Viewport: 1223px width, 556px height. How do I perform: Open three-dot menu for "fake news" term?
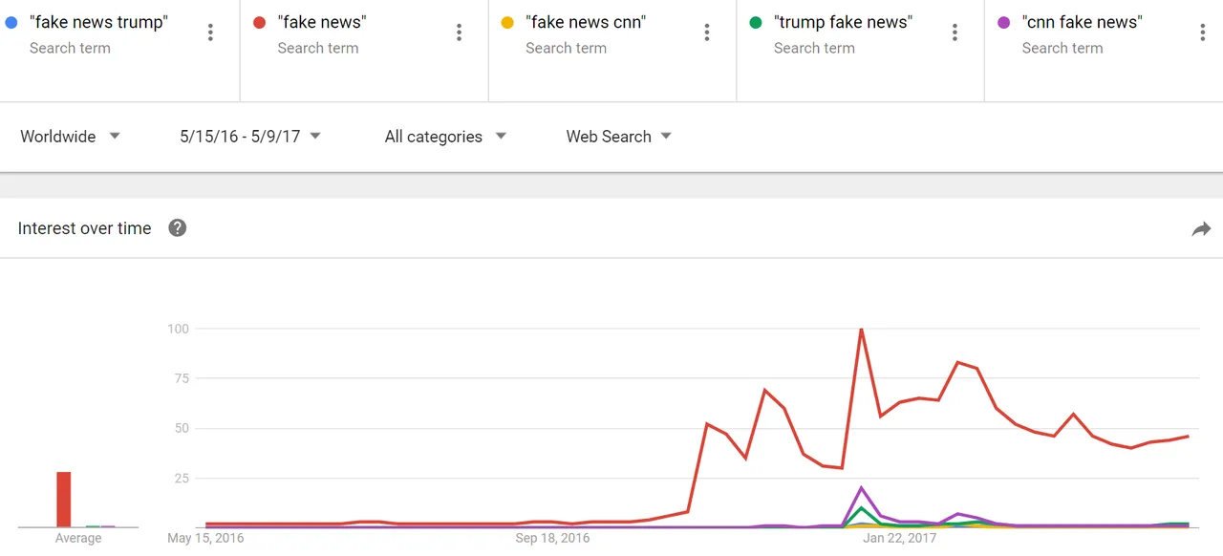point(459,32)
